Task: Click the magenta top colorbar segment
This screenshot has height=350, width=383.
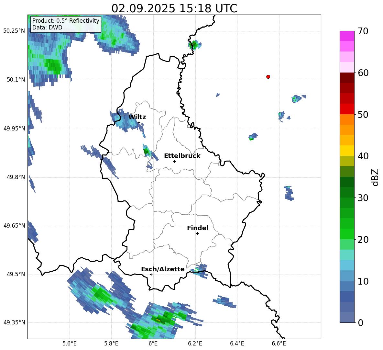Action: pyautogui.click(x=347, y=36)
